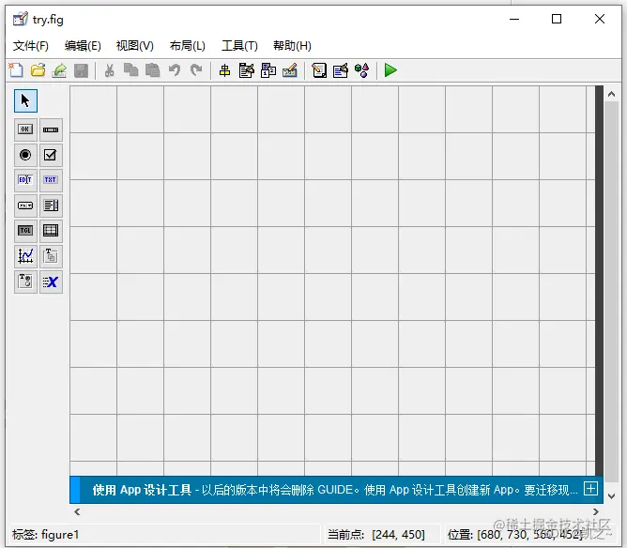The width and height of the screenshot is (627, 548).
Task: Open the Menu Editor
Action: click(246, 70)
